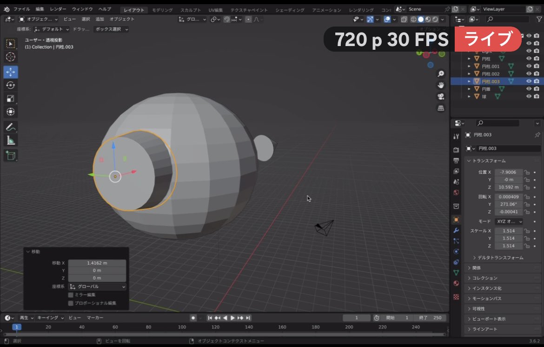This screenshot has width=544, height=347.
Task: Open the Render properties tab
Action: [x=456, y=150]
